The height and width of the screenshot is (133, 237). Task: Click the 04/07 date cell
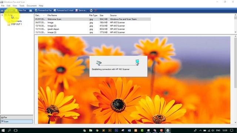(x=40, y=23)
